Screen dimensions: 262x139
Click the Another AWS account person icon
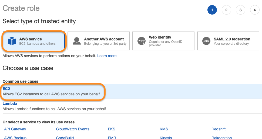[77, 41]
